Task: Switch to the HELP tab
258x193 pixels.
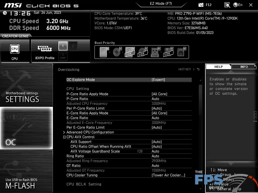Action: [x=218, y=67]
